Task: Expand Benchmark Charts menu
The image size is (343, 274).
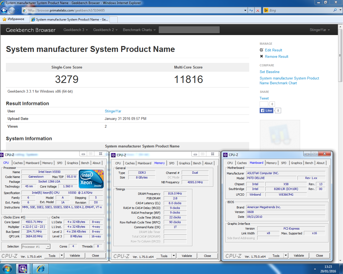Action: (139, 30)
